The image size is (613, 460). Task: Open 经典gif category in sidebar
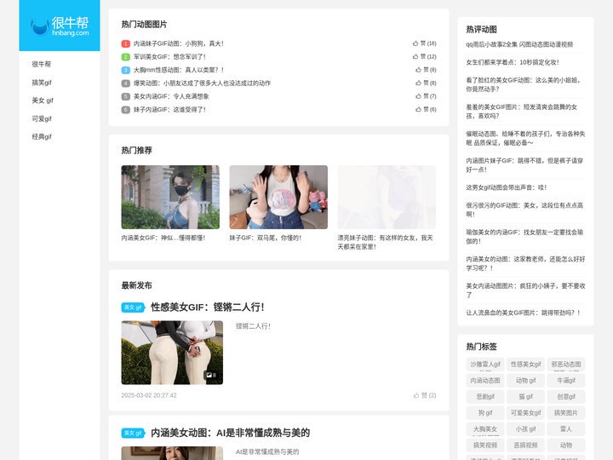(42, 136)
